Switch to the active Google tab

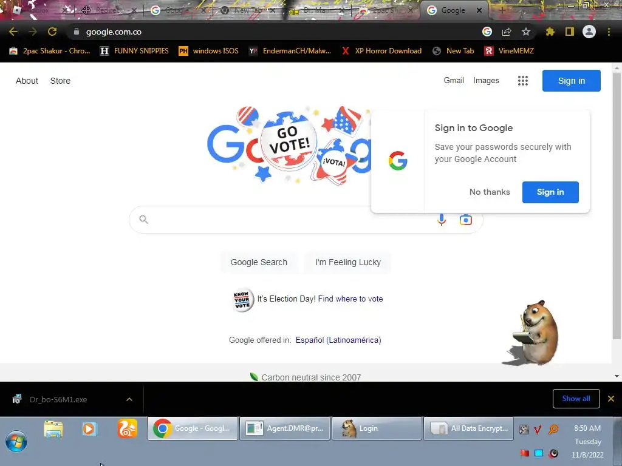point(453,10)
